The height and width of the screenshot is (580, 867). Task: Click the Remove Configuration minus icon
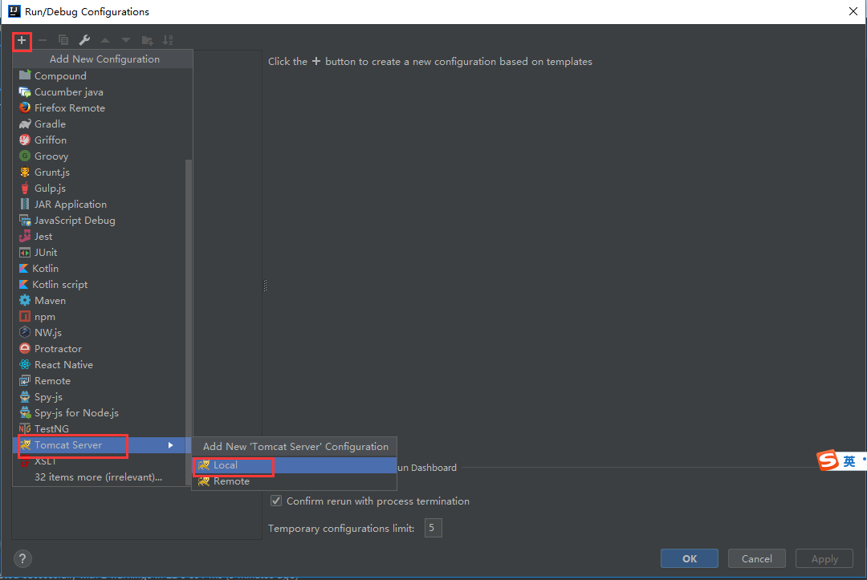[43, 40]
